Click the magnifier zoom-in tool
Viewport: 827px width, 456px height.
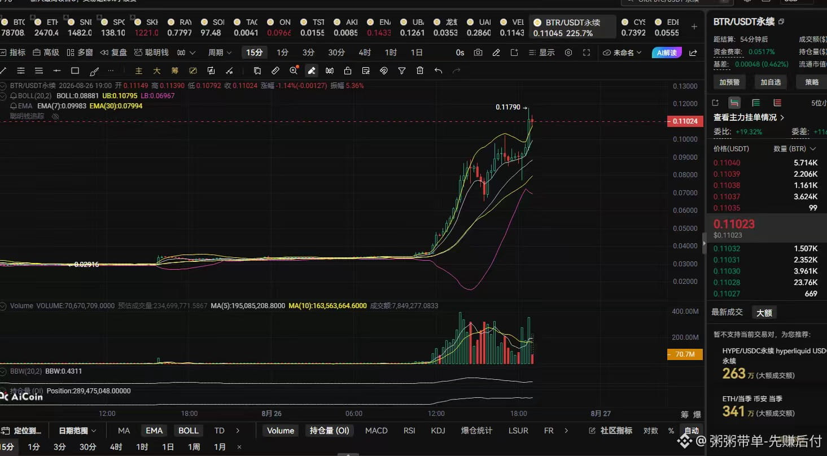[x=294, y=71]
